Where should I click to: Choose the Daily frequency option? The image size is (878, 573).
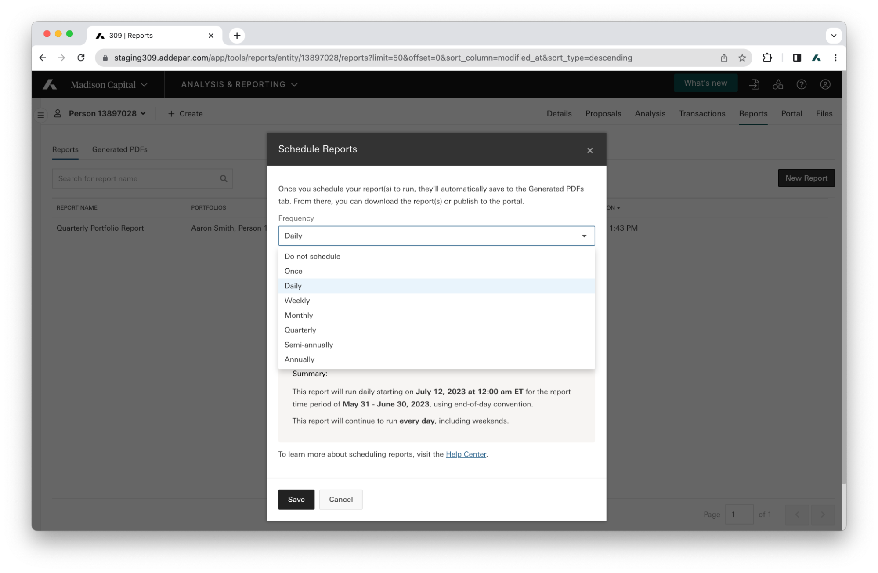(436, 286)
